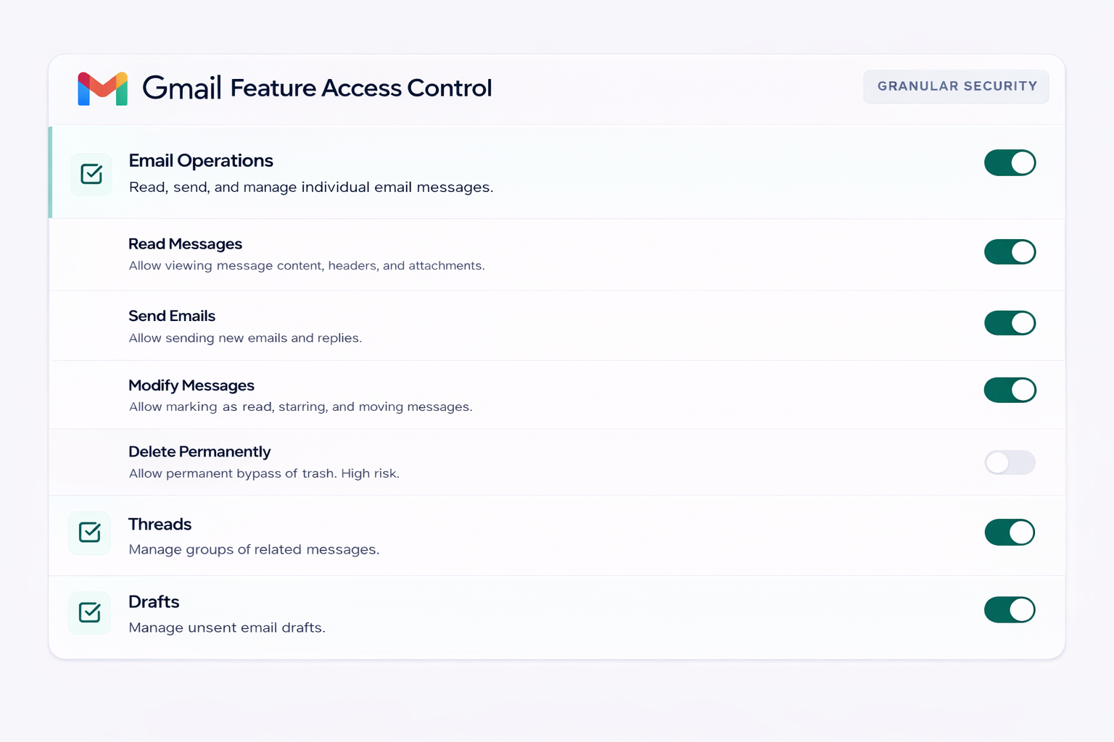Select the Email Operations section heading
The width and height of the screenshot is (1114, 742).
click(201, 161)
